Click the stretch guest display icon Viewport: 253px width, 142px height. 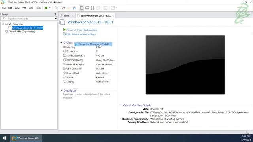pyautogui.click(x=113, y=8)
